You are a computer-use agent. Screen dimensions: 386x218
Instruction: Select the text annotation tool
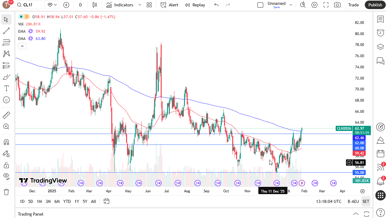(x=6, y=88)
